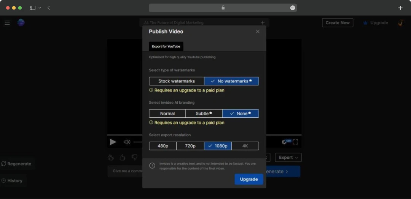The image size is (411, 199).
Task: Go back in Safari
Action: [49, 8]
